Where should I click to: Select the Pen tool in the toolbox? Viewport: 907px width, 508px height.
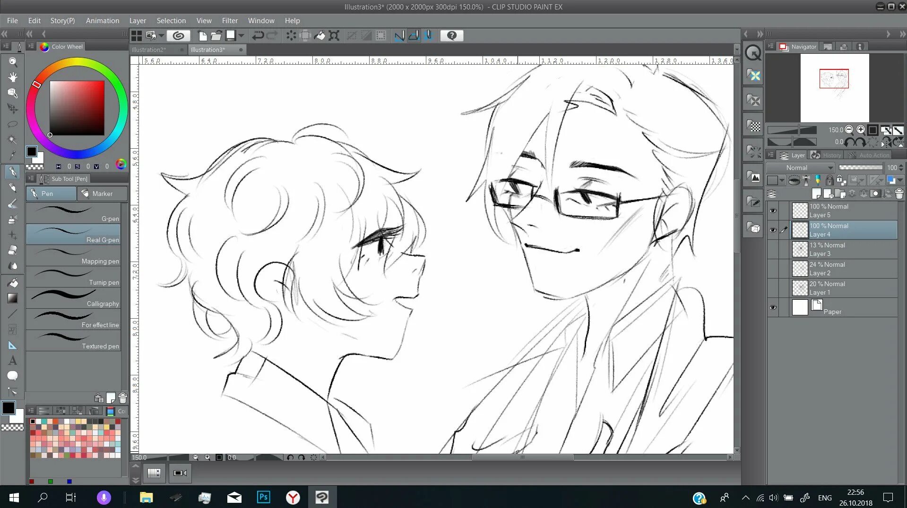coord(13,172)
